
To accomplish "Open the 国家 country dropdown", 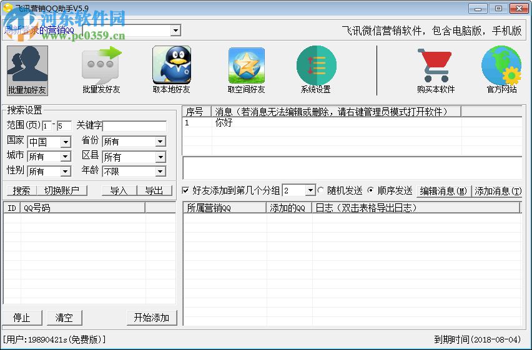I will (x=66, y=142).
